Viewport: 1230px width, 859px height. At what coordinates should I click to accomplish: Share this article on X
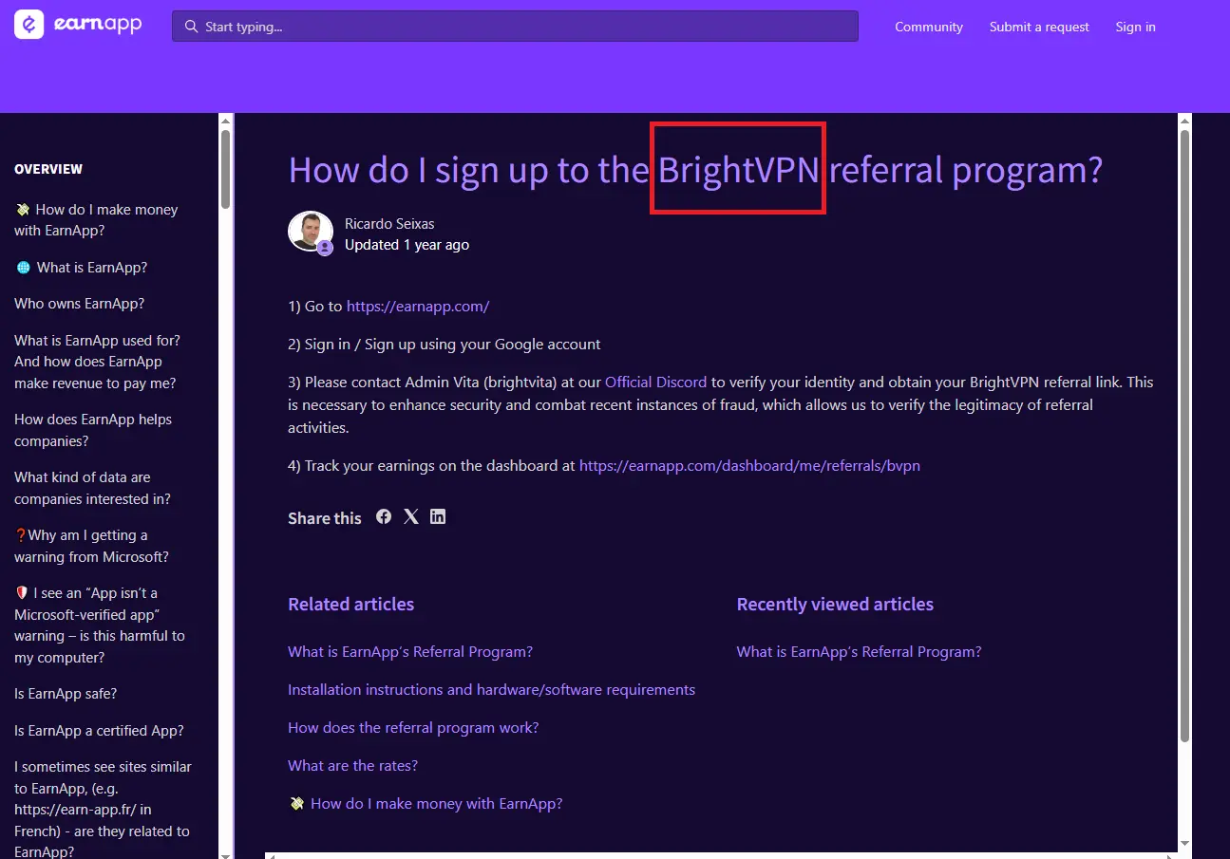tap(410, 516)
